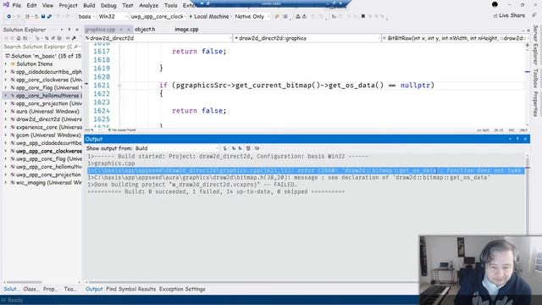Open the Properties side tab
This screenshot has width=542, height=305.
[535, 104]
